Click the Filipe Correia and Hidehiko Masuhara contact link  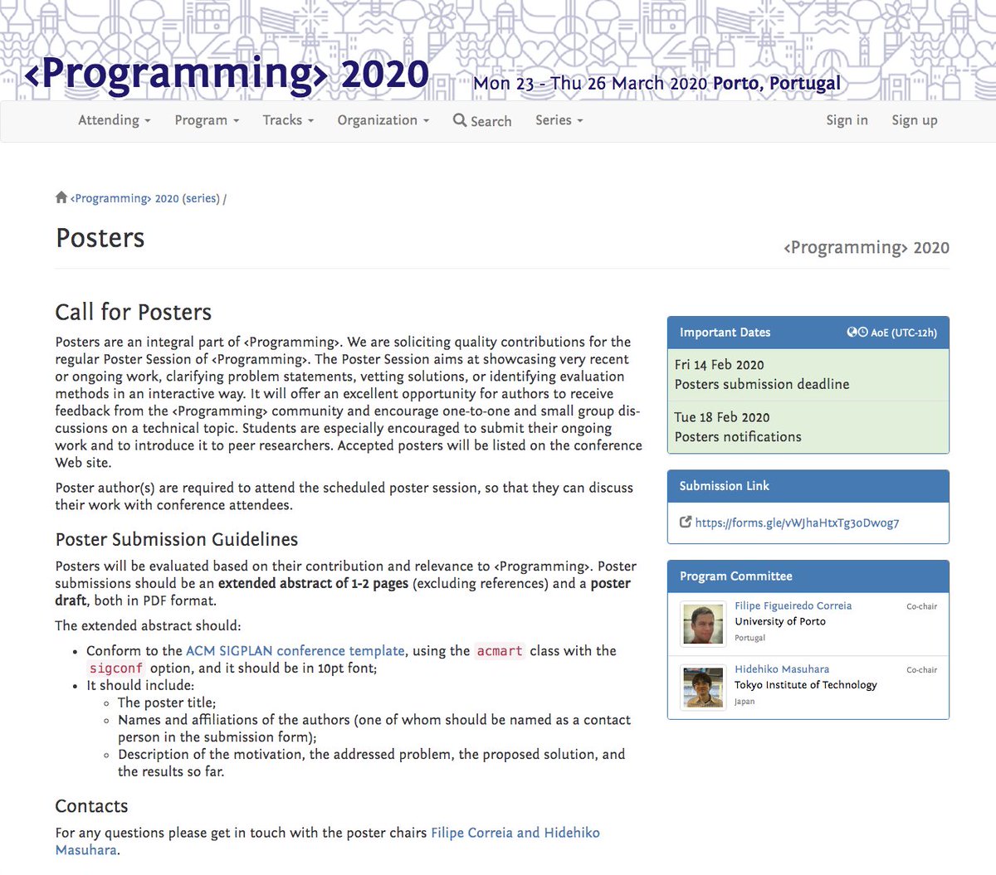point(327,841)
